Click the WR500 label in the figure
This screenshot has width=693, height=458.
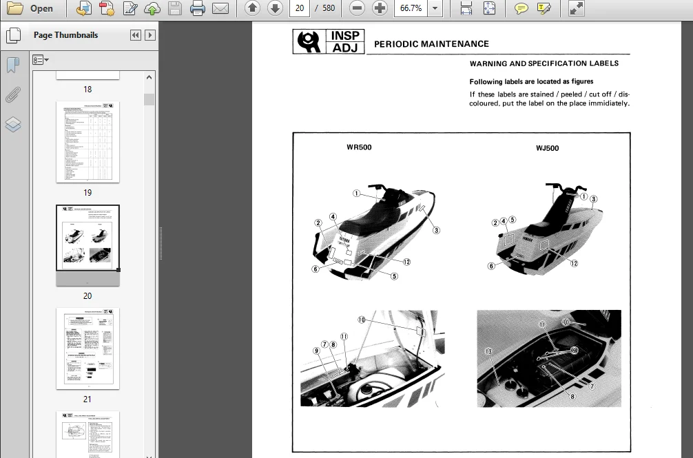(x=359, y=147)
